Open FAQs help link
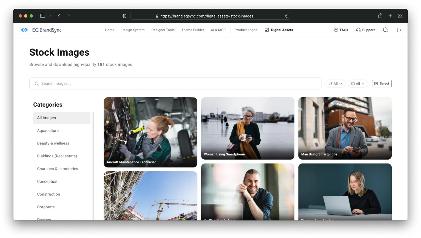Image resolution: width=421 pixels, height=238 pixels. (341, 30)
